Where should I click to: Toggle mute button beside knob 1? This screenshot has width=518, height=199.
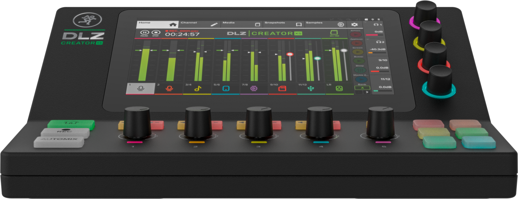(x=157, y=125)
